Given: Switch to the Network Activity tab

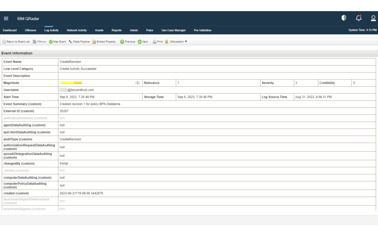Looking at the screenshot, I should (x=77, y=30).
